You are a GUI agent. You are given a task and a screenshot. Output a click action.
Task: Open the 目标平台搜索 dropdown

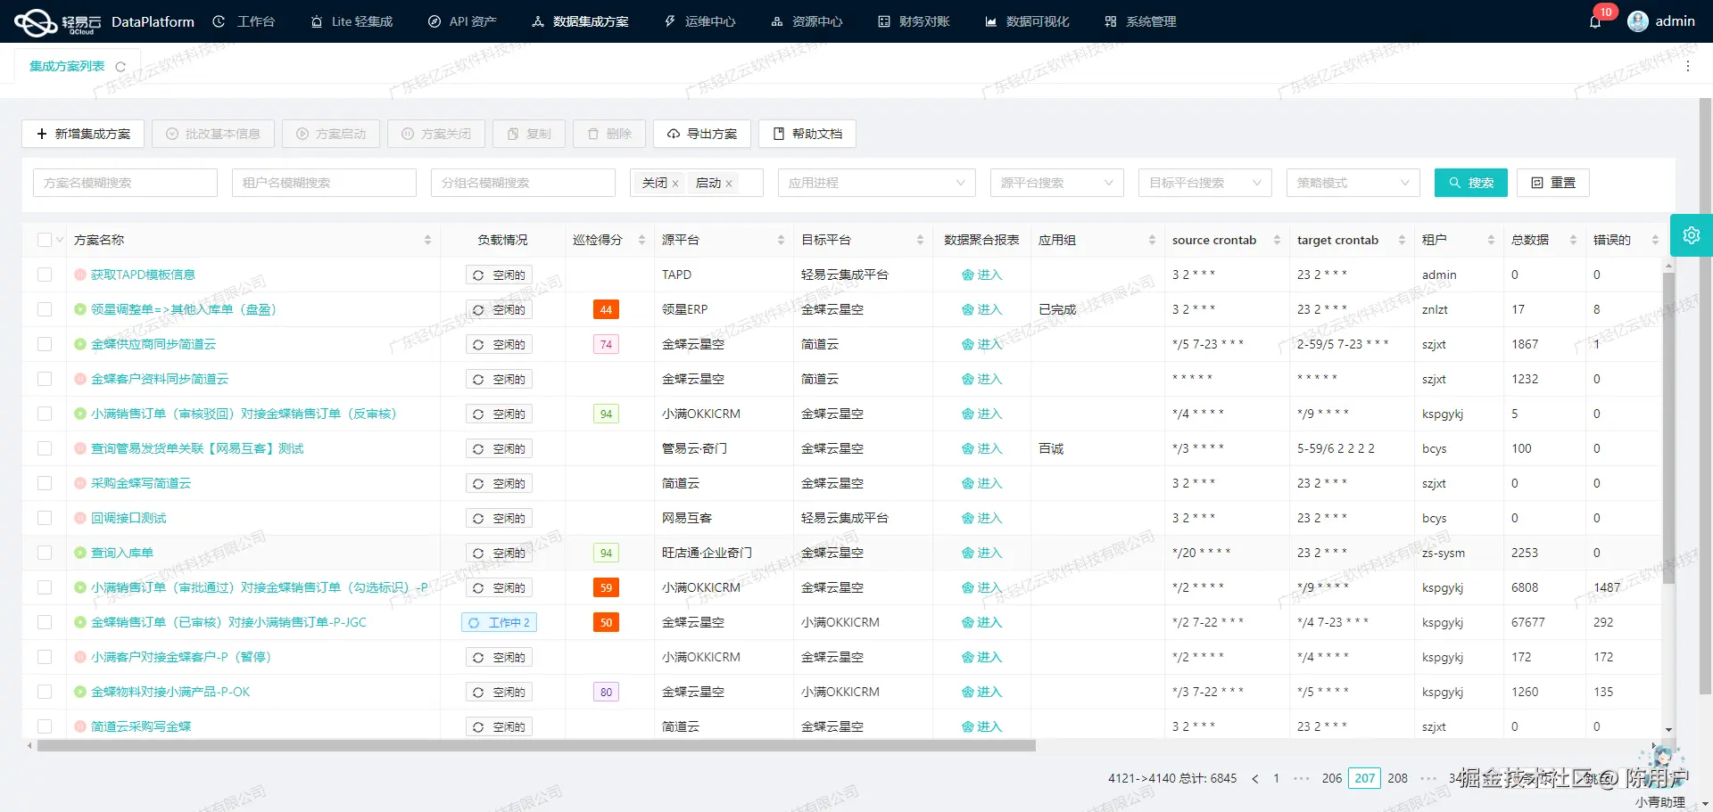pos(1204,183)
